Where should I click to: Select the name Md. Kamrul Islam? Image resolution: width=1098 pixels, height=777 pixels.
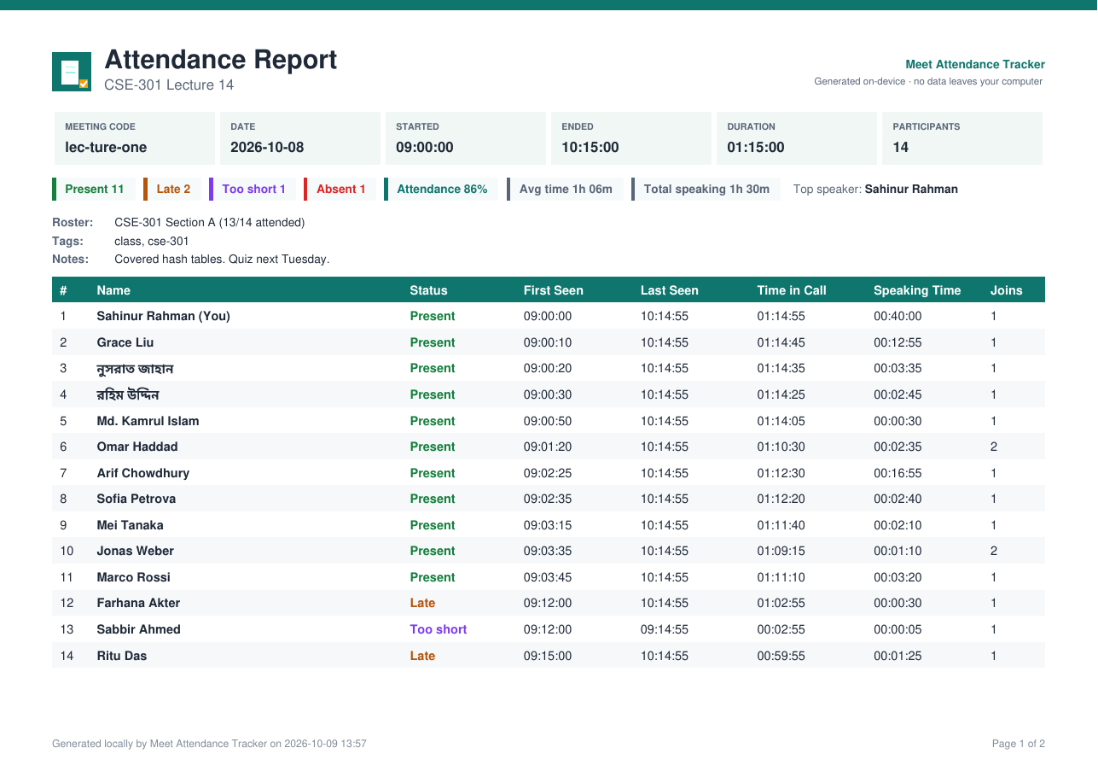(148, 421)
